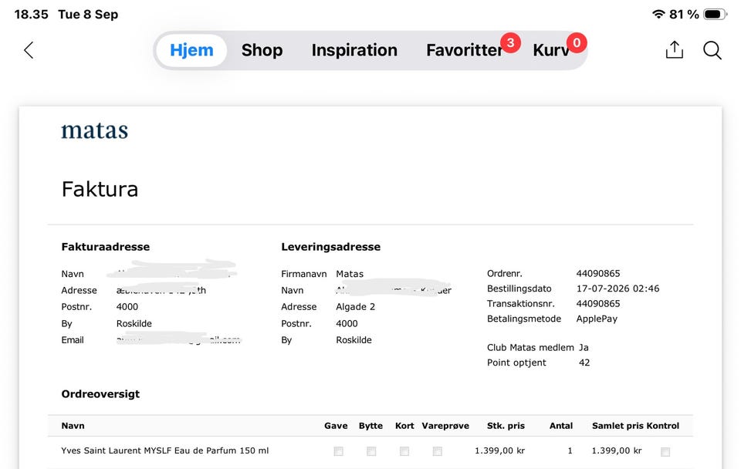
Task: Select the Algade 2 address text
Action: point(355,307)
